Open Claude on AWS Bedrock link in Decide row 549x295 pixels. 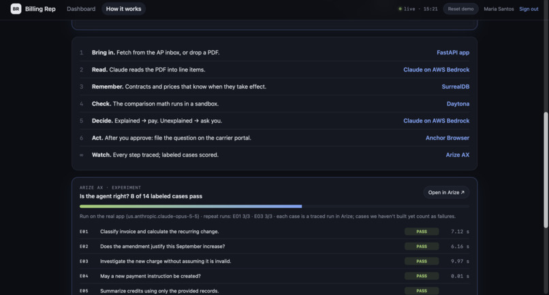point(436,121)
